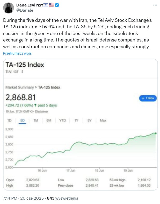The width and height of the screenshot is (160, 204).
Task: Click the Follow button on the index card
Action: [x=148, y=98]
